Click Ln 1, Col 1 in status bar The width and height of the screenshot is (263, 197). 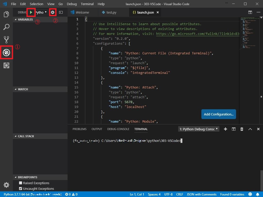pos(137,194)
